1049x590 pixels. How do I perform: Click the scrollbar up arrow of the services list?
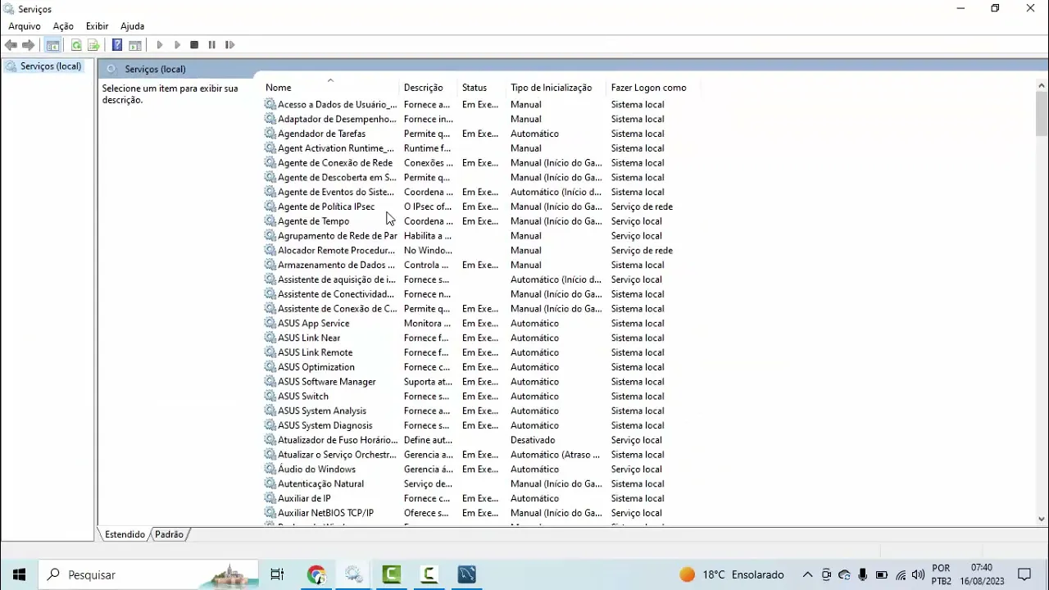point(1042,85)
